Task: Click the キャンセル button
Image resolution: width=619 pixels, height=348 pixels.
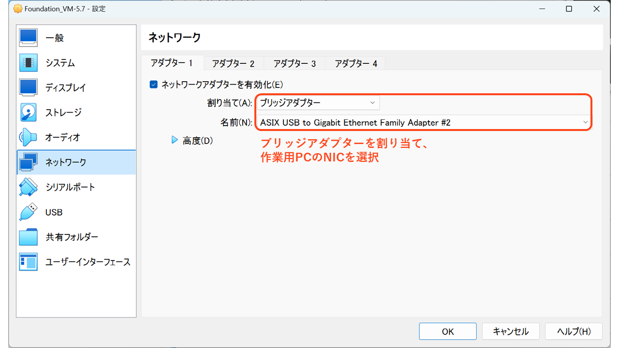Action: 511,332
